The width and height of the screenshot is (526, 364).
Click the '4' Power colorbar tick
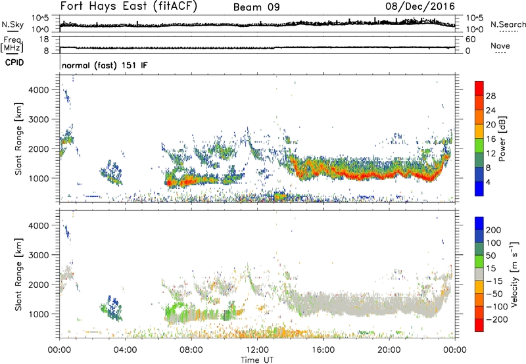[488, 182]
